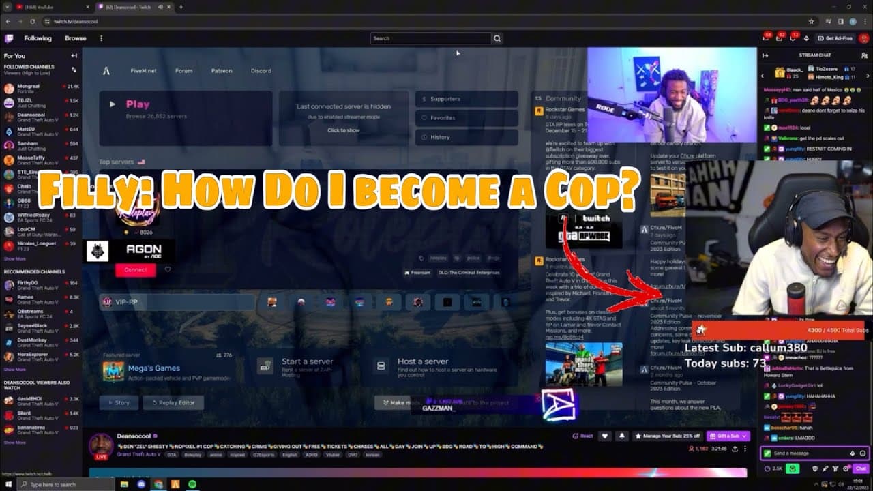
Task: Open the Twitch inbox whispers icon
Action: click(781, 38)
